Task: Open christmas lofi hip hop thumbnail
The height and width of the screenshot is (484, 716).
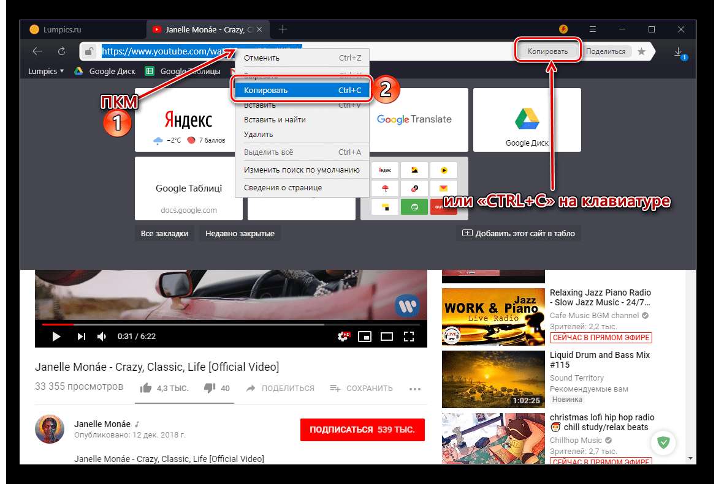Action: tap(493, 439)
